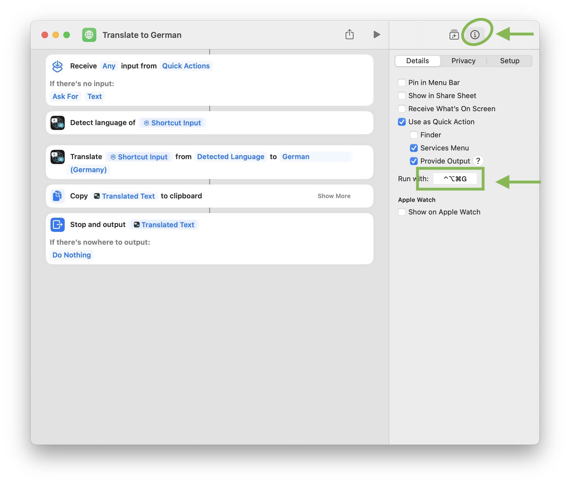Switch to the Setup tab

[x=509, y=61]
